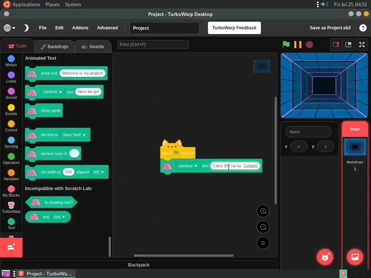Open the Edit menu

(x=59, y=28)
